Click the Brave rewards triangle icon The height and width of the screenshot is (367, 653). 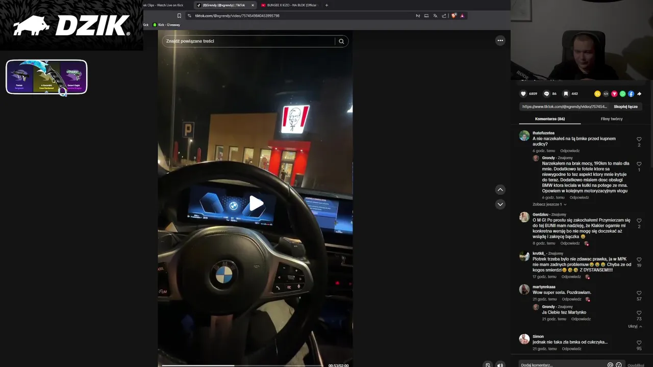462,16
